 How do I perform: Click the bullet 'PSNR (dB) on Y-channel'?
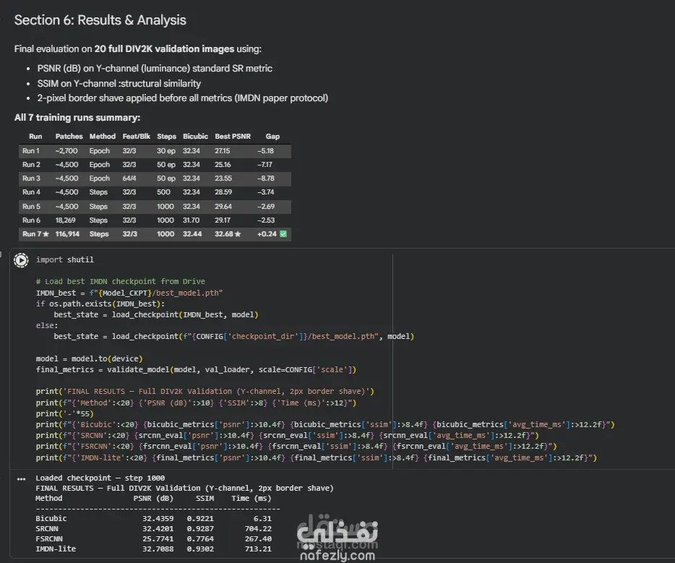(155, 69)
